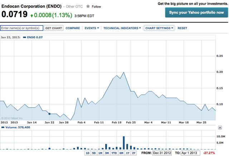The width and height of the screenshot is (229, 156).
Task: Sync your Yahoo portfolio now button
Action: 196,13
